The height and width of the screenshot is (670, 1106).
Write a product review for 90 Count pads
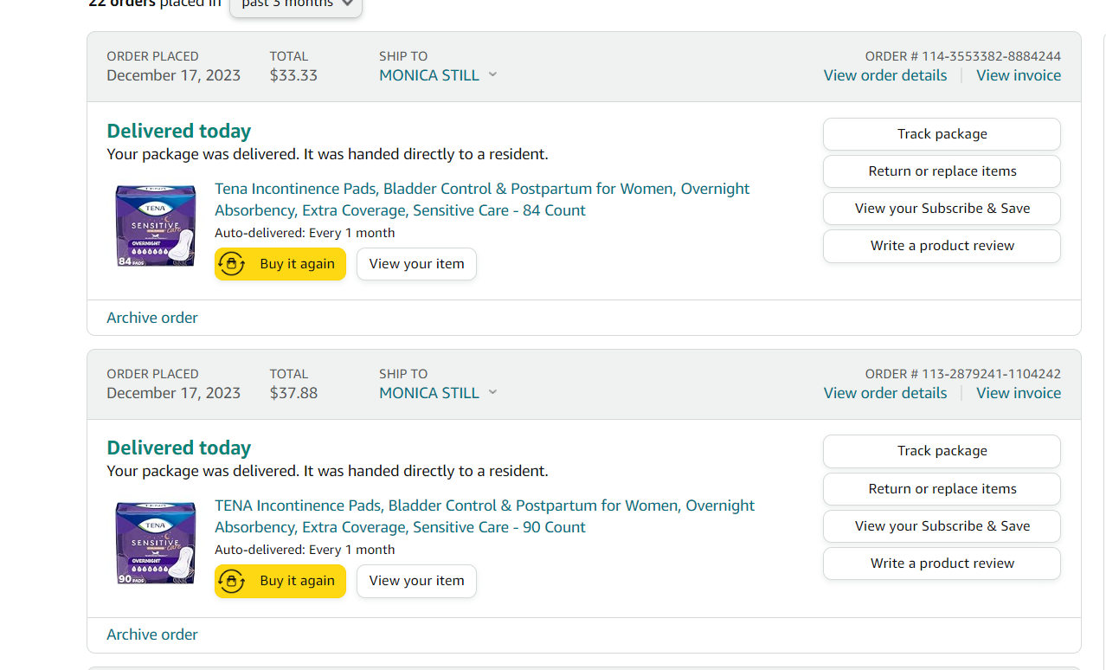942,564
